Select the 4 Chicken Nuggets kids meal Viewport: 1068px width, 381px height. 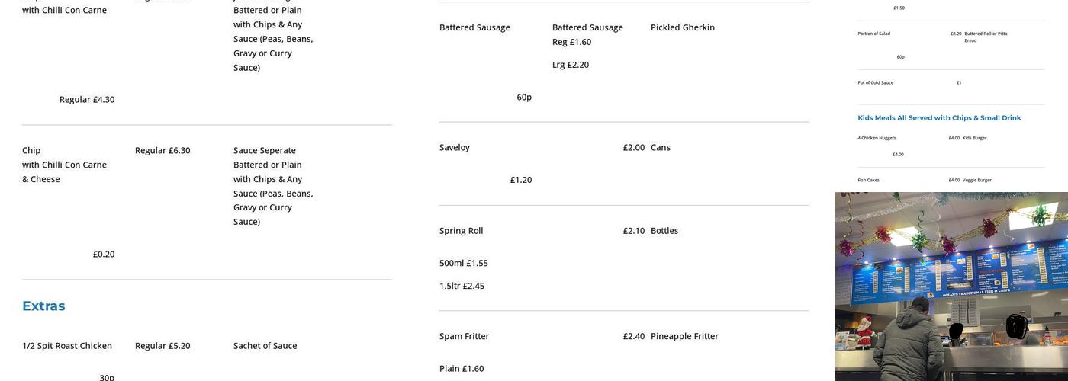click(877, 138)
